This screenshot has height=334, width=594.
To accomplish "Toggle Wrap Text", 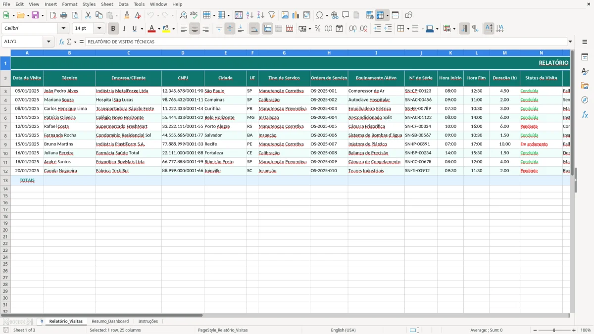I will pyautogui.click(x=254, y=29).
